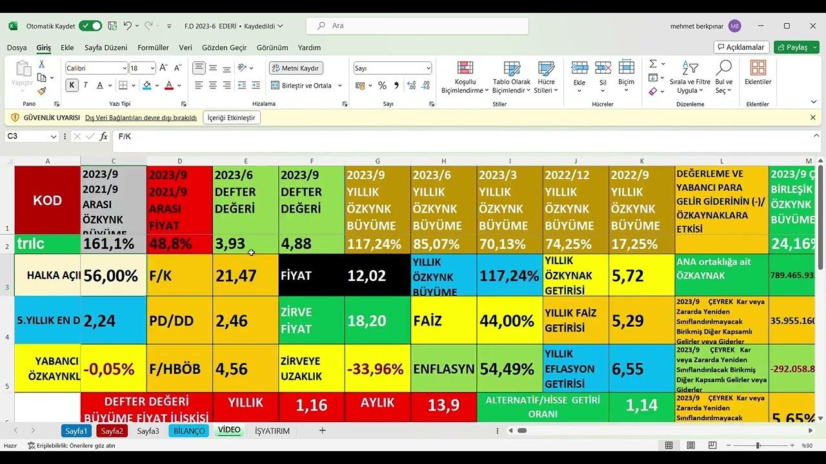The image size is (826, 464).
Task: Click the Undo arrow icon
Action: (128, 26)
